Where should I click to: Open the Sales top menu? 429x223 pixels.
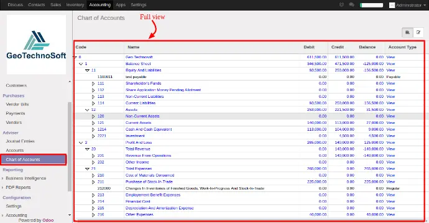55,4
